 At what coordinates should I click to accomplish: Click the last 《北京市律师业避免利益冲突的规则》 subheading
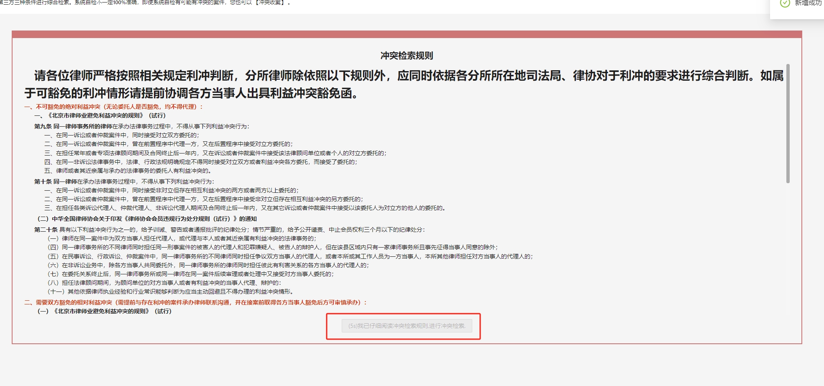coord(105,311)
